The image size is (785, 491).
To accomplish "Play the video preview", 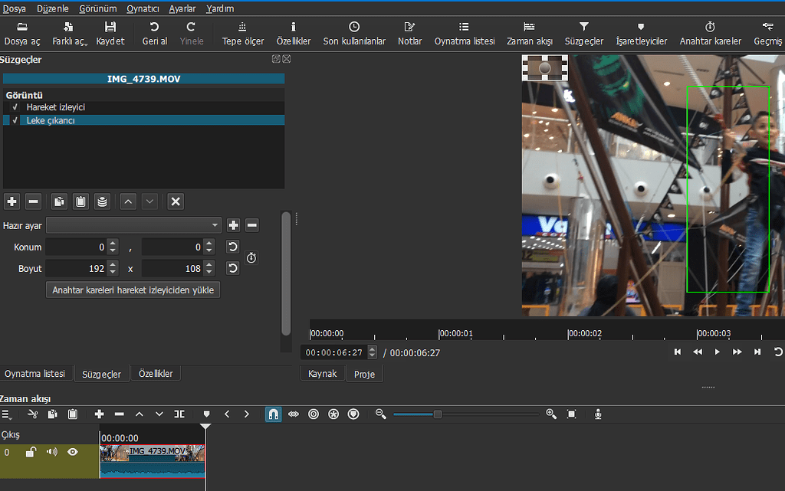I will pos(717,352).
